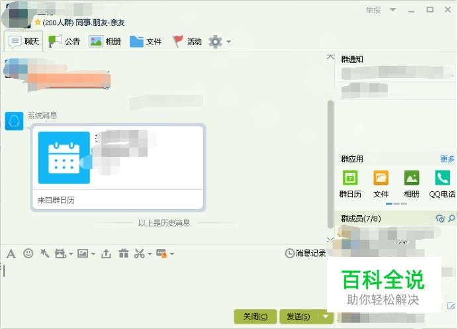
Task: Click the screenshot scissors icon
Action: (140, 254)
